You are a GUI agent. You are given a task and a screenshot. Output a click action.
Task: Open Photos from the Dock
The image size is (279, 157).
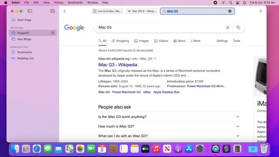(80, 149)
